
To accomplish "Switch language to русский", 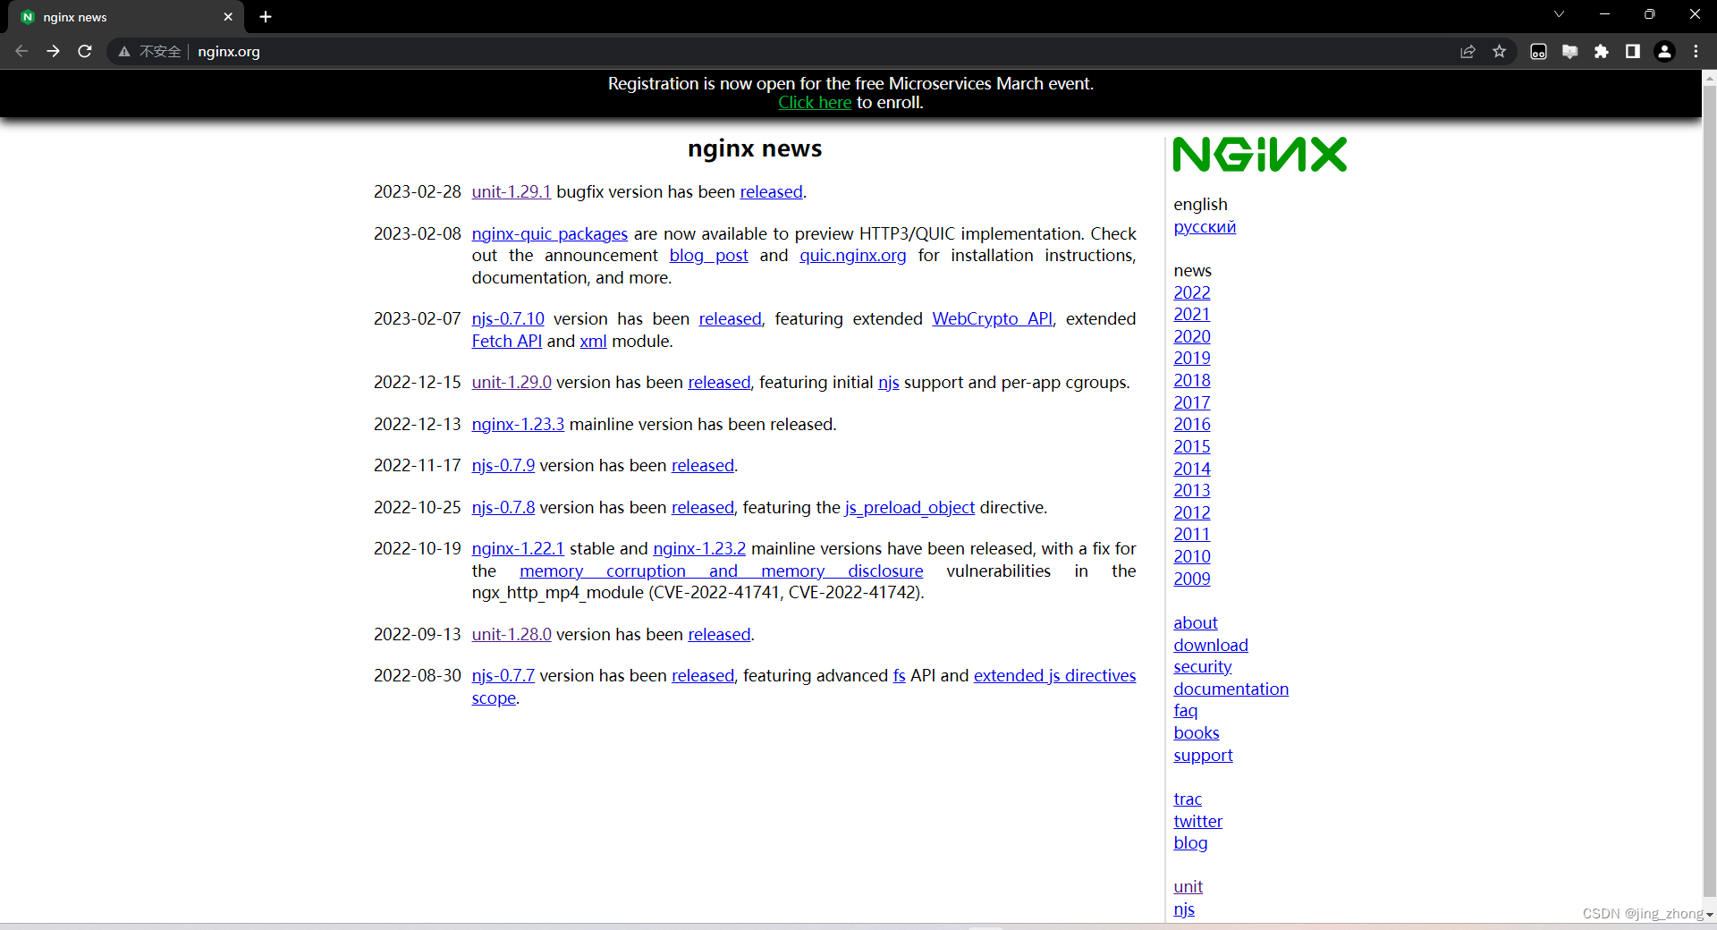I will tap(1205, 227).
